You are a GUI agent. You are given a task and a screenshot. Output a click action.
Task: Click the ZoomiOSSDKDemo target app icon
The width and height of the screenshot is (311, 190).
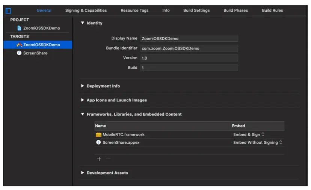click(x=20, y=45)
